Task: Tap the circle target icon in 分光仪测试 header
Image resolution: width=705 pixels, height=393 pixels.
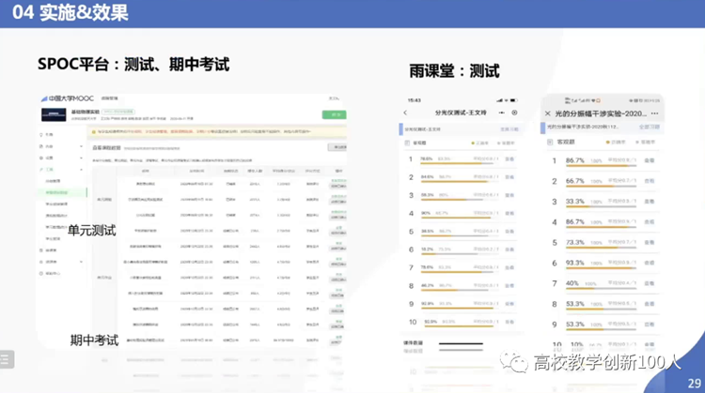Action: pos(514,113)
